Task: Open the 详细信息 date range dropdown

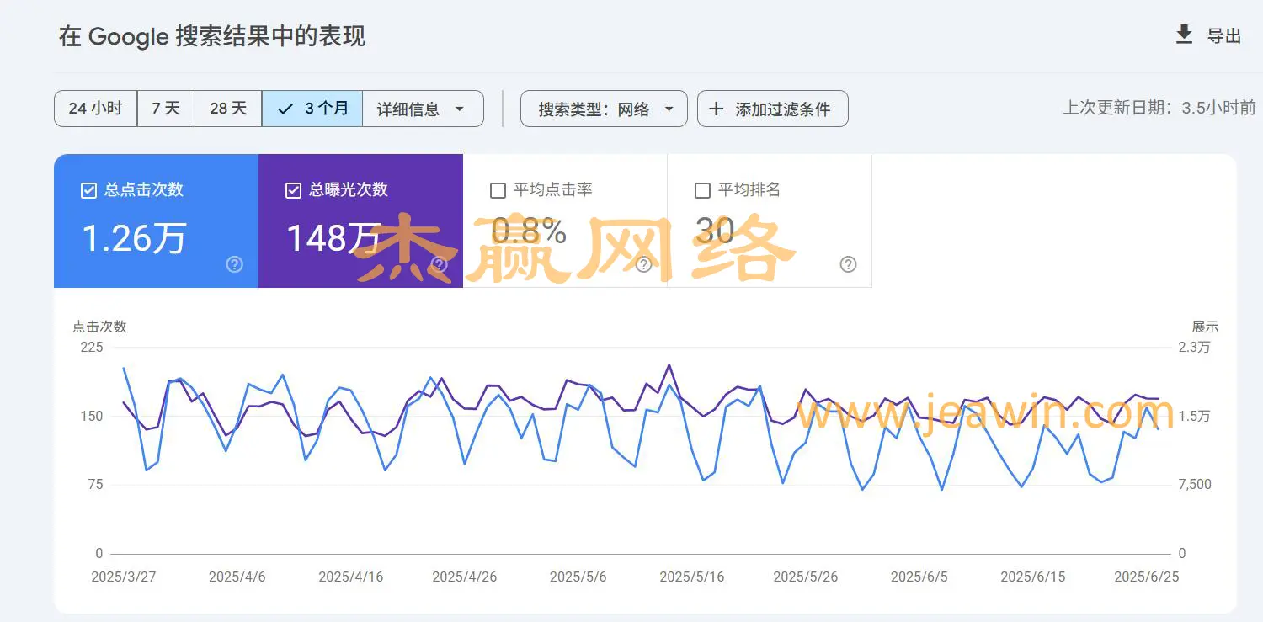Action: (x=423, y=109)
